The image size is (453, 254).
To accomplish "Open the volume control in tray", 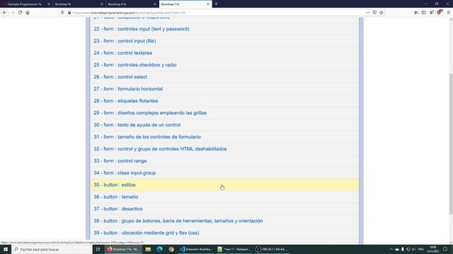I will click(413, 249).
